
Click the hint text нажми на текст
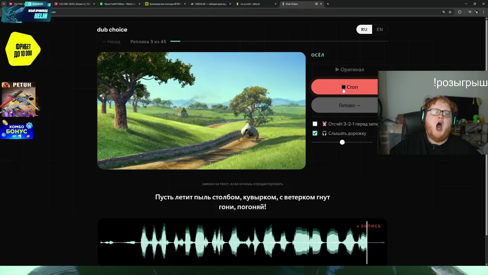[x=242, y=184]
